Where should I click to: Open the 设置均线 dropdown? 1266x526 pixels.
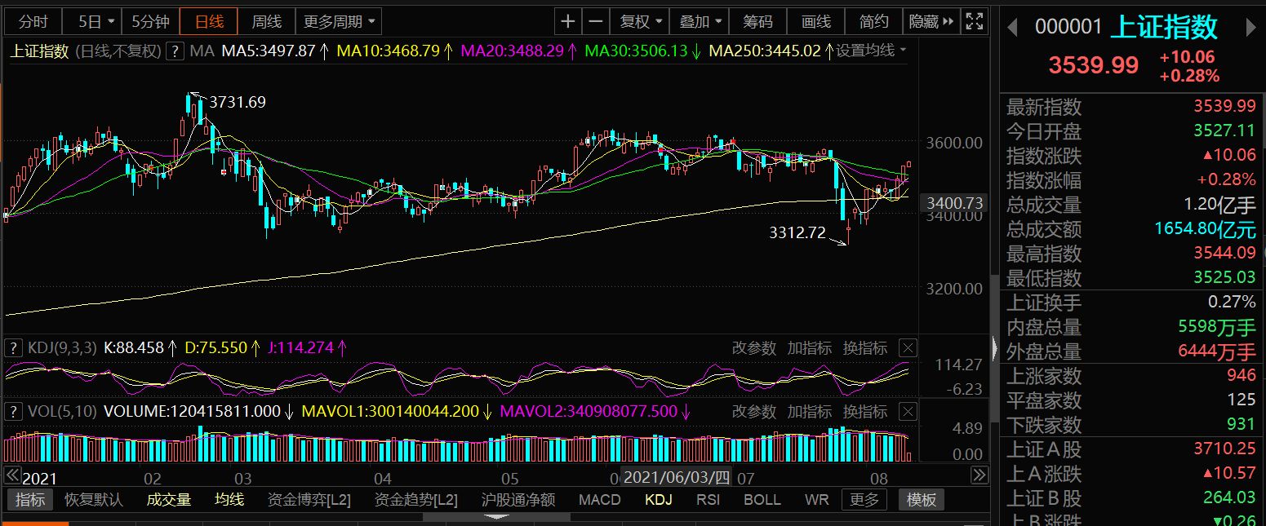tap(871, 51)
